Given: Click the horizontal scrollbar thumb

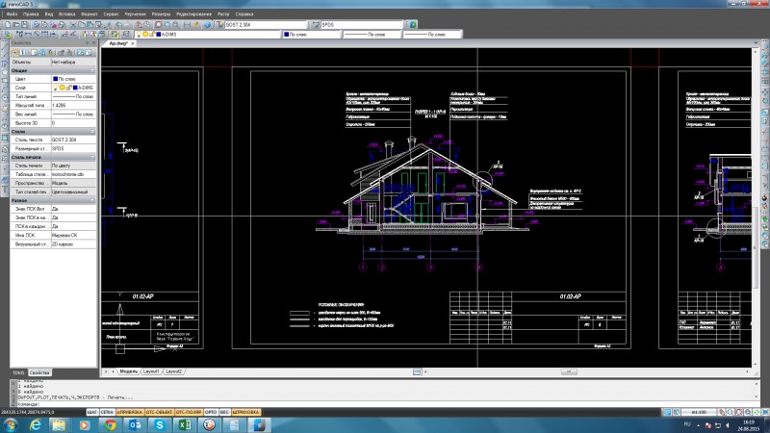Looking at the screenshot, I should 569,372.
